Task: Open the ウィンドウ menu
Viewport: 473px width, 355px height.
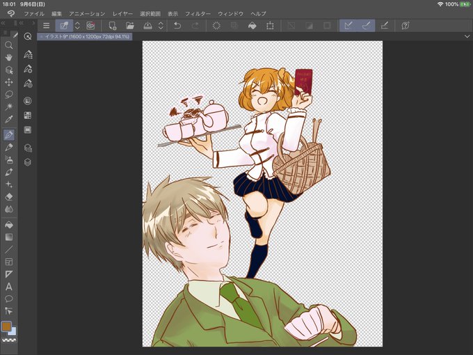Action: click(230, 14)
